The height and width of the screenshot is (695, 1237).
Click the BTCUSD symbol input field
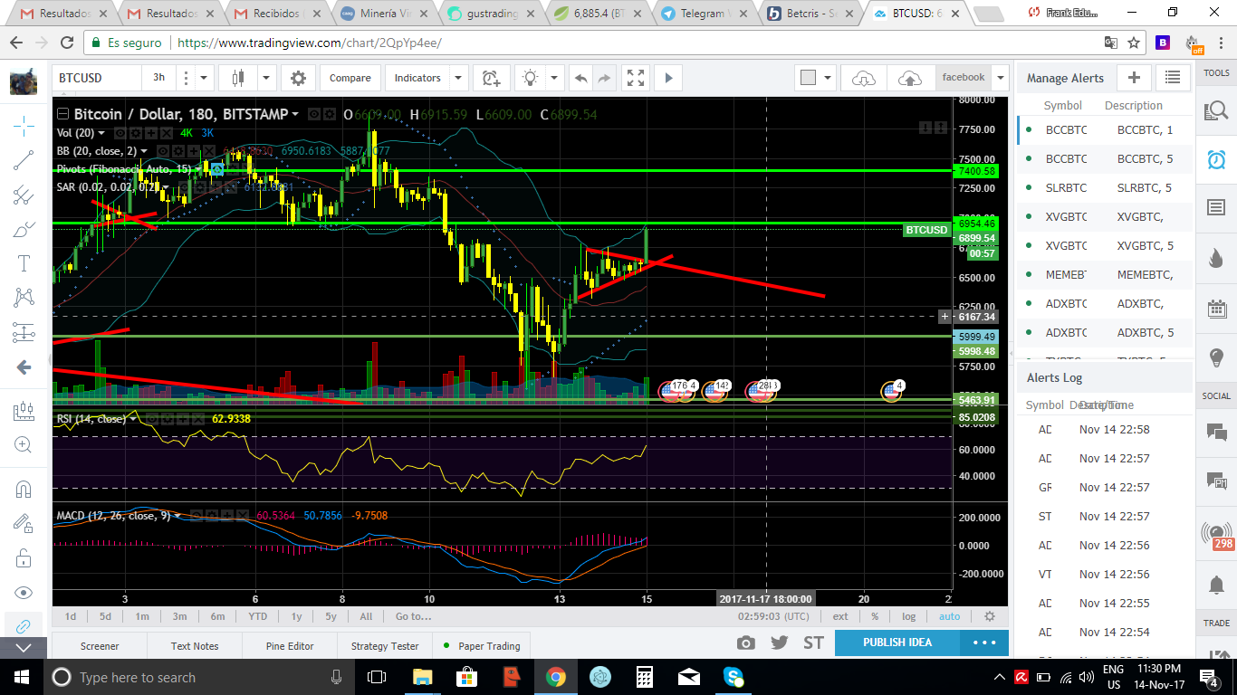(x=97, y=78)
